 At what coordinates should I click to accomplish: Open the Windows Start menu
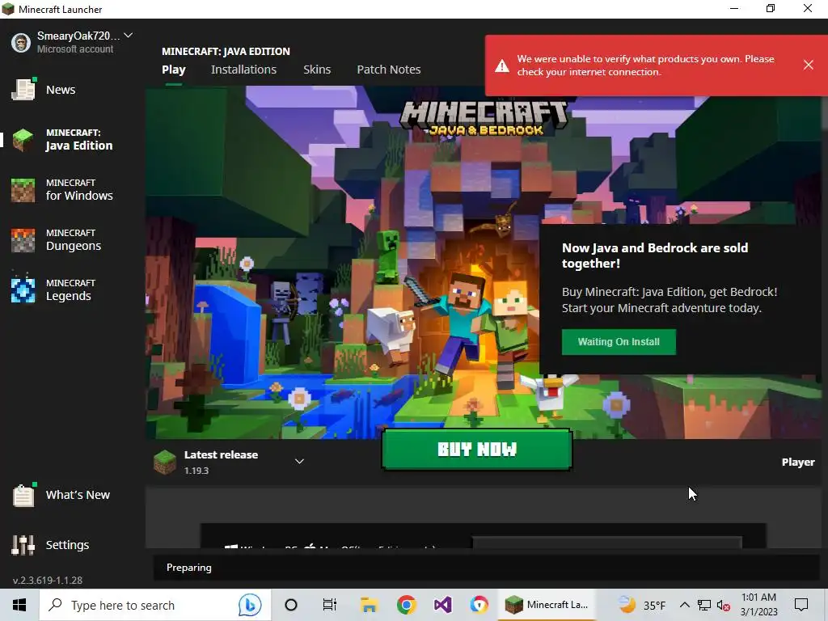[x=19, y=605]
